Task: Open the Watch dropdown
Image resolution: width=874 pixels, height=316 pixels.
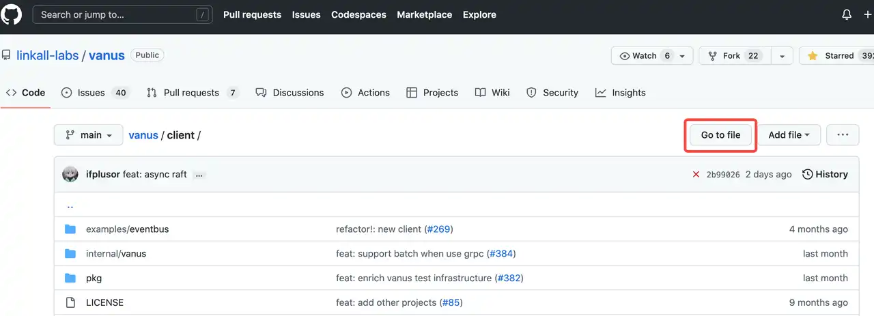Action: (652, 56)
